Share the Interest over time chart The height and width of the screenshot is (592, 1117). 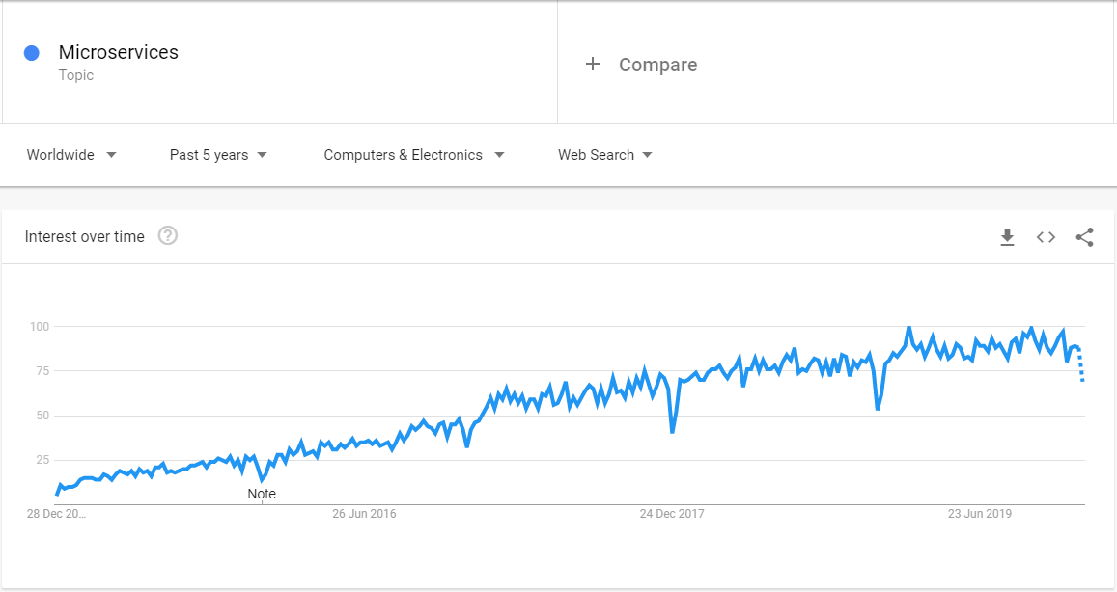click(x=1084, y=237)
